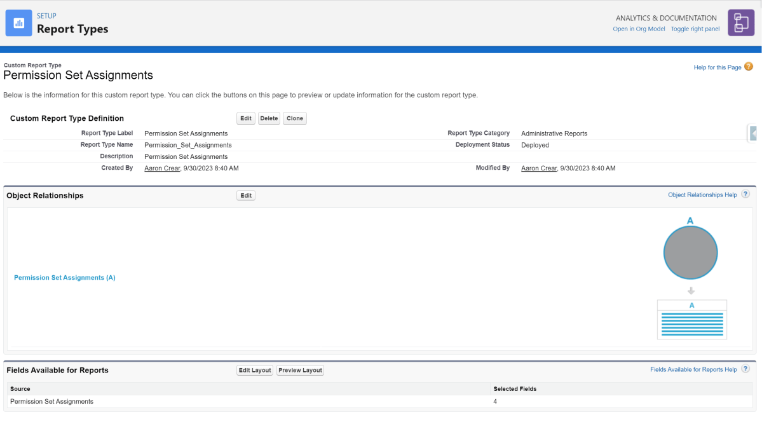
Task: Click the Object Relationships Help question mark
Action: tap(745, 194)
